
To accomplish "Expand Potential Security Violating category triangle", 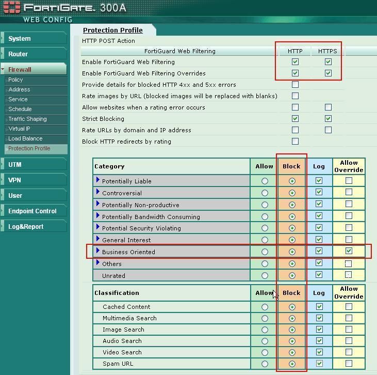I will point(97,227).
